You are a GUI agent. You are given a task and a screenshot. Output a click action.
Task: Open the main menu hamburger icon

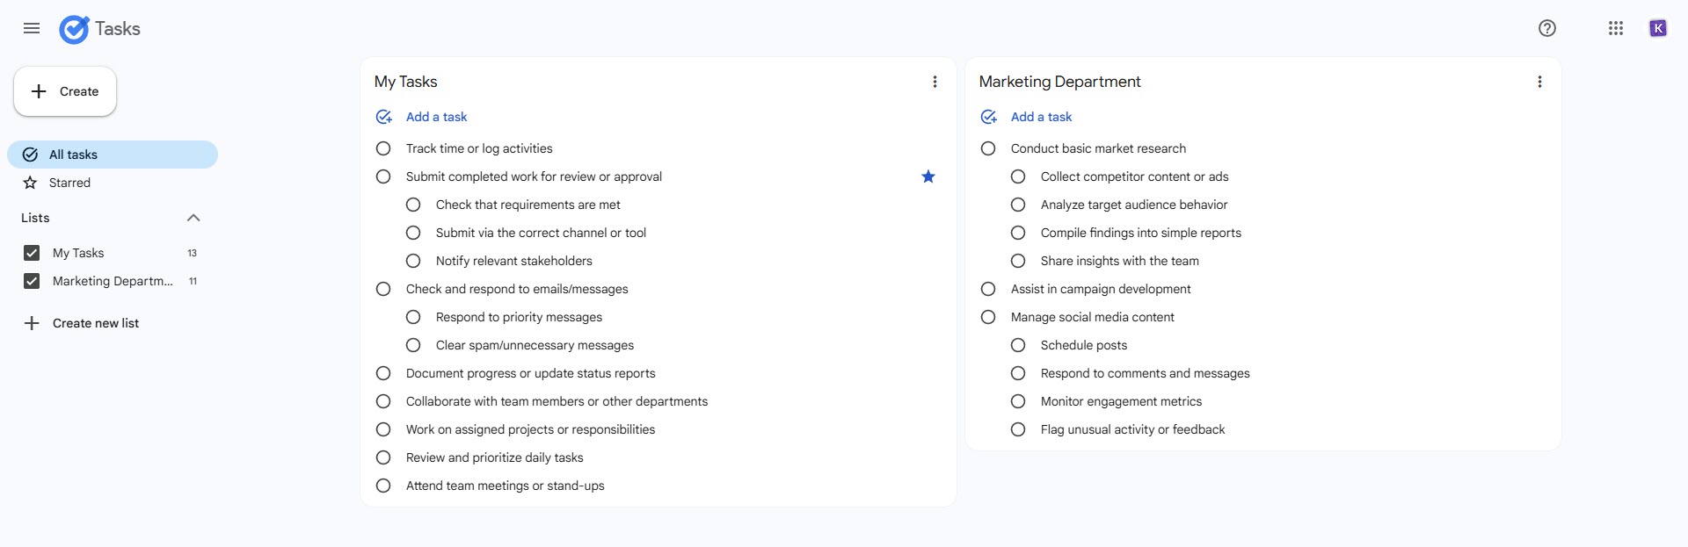point(32,28)
